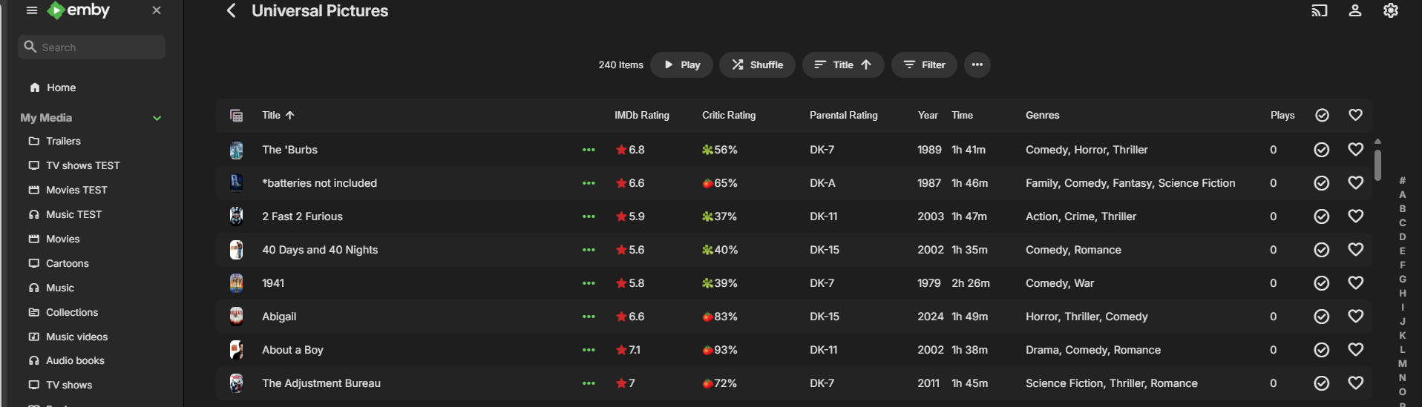Image resolution: width=1422 pixels, height=407 pixels.
Task: Open more options for 1941
Action: [x=589, y=283]
